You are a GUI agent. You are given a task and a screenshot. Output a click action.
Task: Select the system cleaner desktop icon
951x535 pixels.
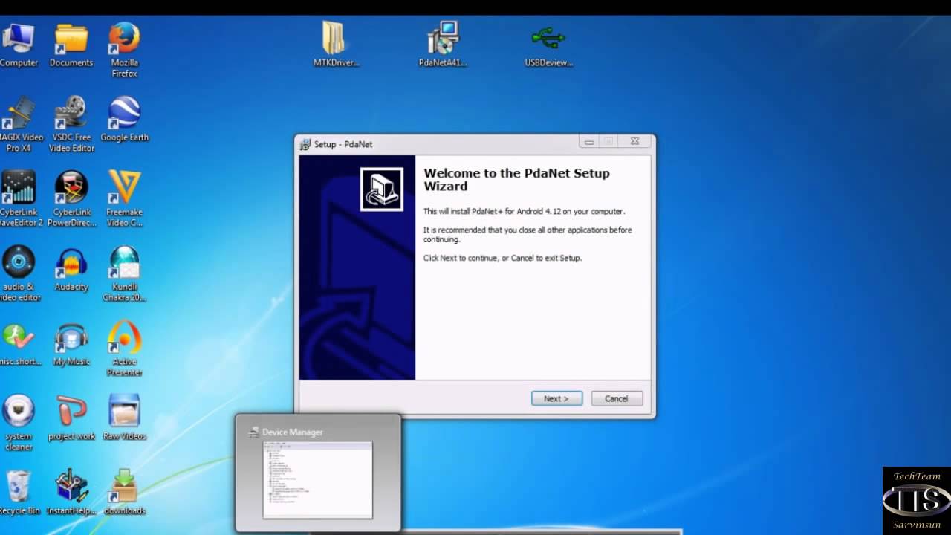pyautogui.click(x=19, y=423)
